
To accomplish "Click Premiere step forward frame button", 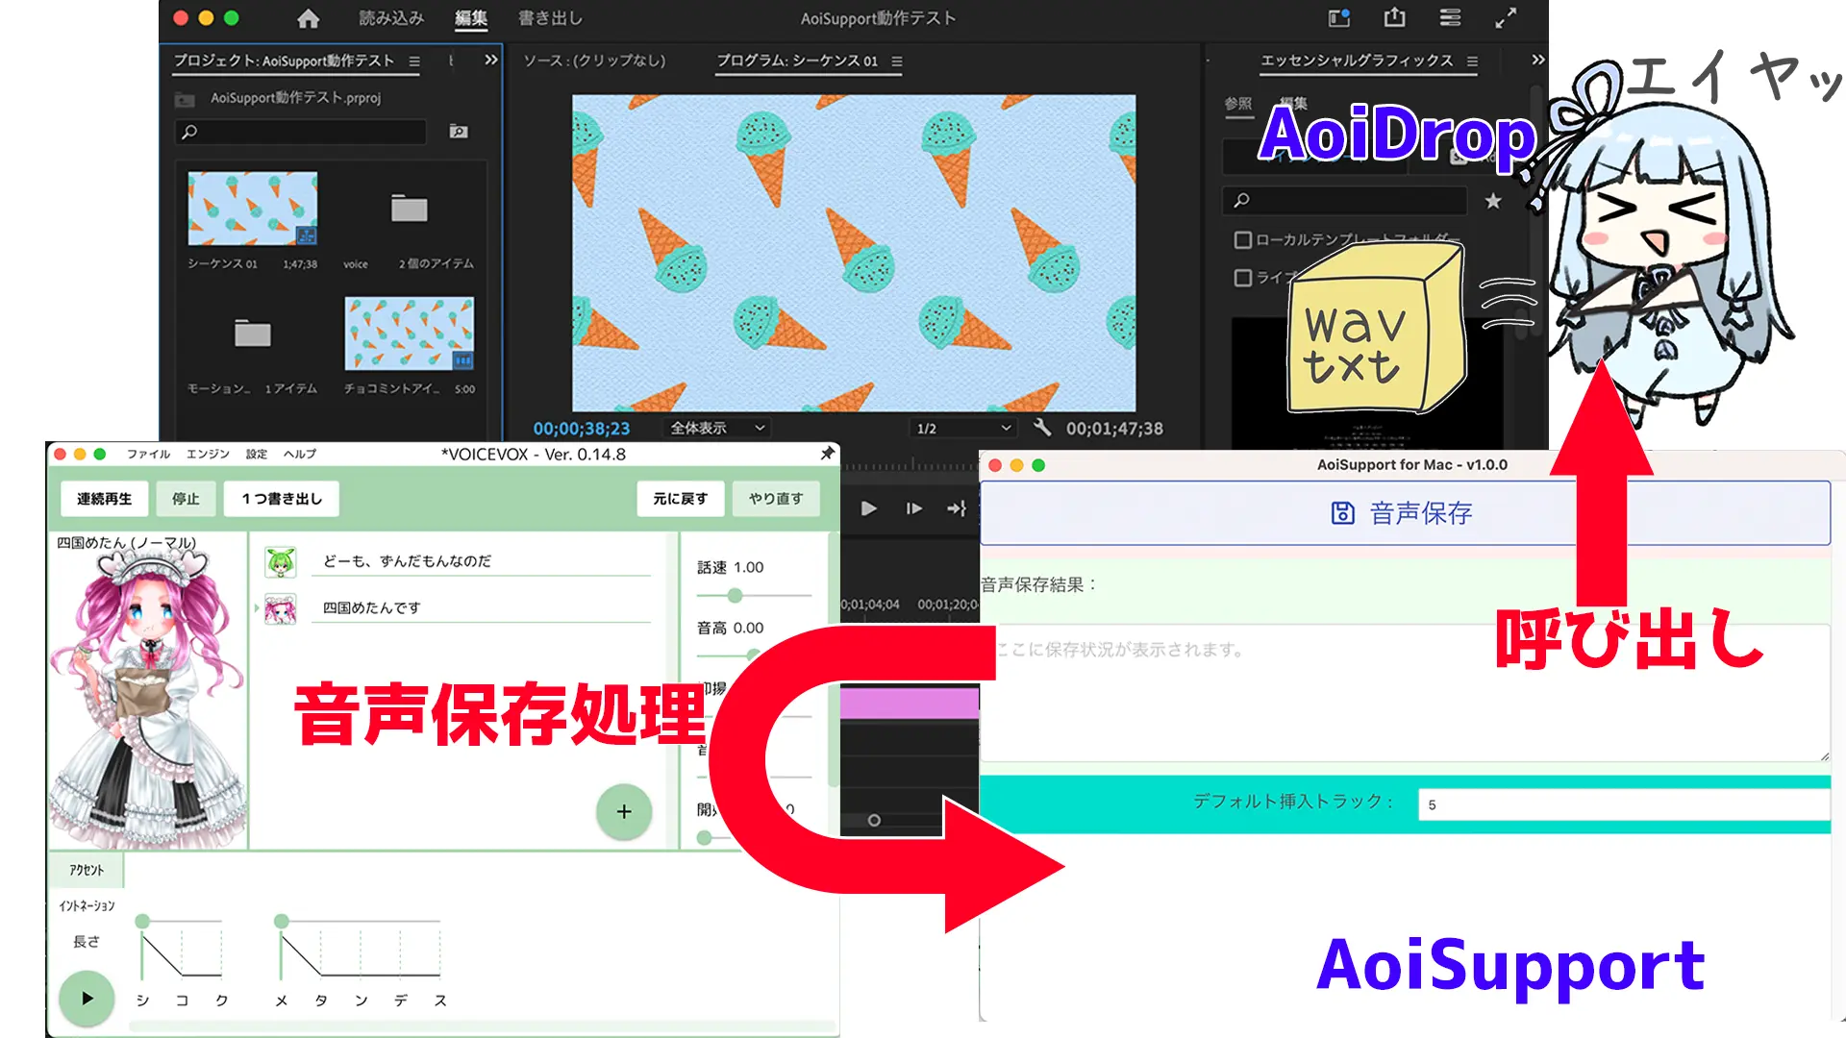I will 913,508.
